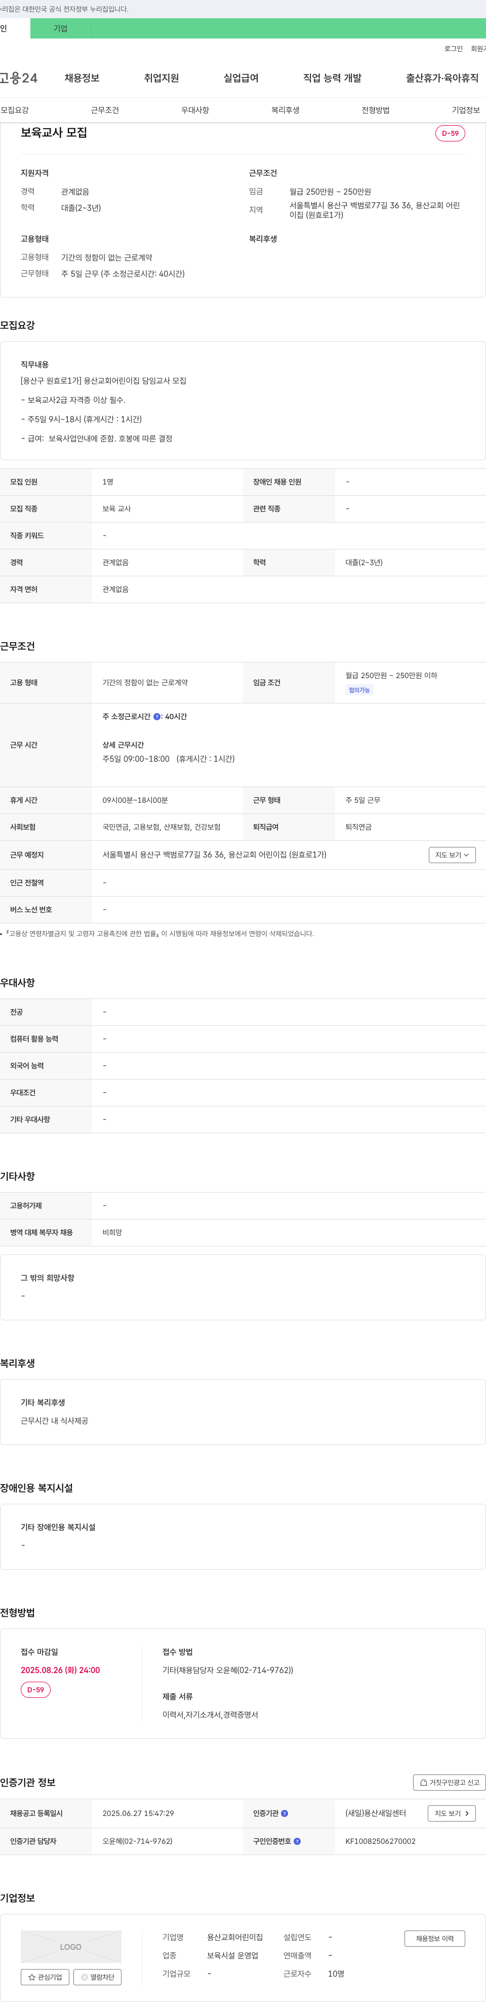Select 국민연금, 고용보험, 산재보험, 건강보험 text
Viewport: 486px width, 2002px height.
click(x=161, y=827)
